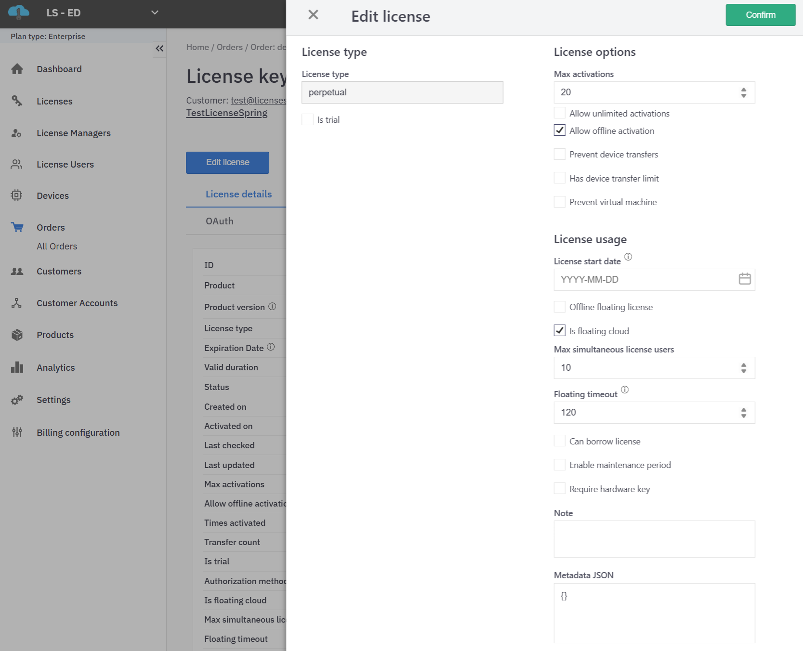Click the Floating timeout info icon

point(625,390)
